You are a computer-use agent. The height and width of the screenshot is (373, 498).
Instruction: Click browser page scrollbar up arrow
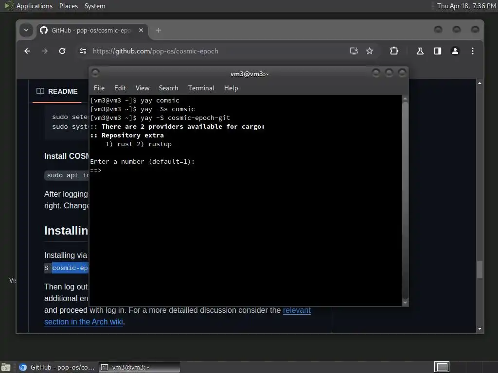point(480,83)
